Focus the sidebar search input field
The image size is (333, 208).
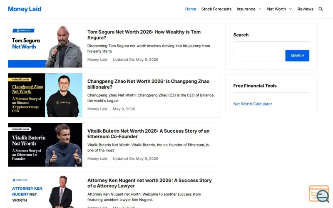click(x=258, y=56)
